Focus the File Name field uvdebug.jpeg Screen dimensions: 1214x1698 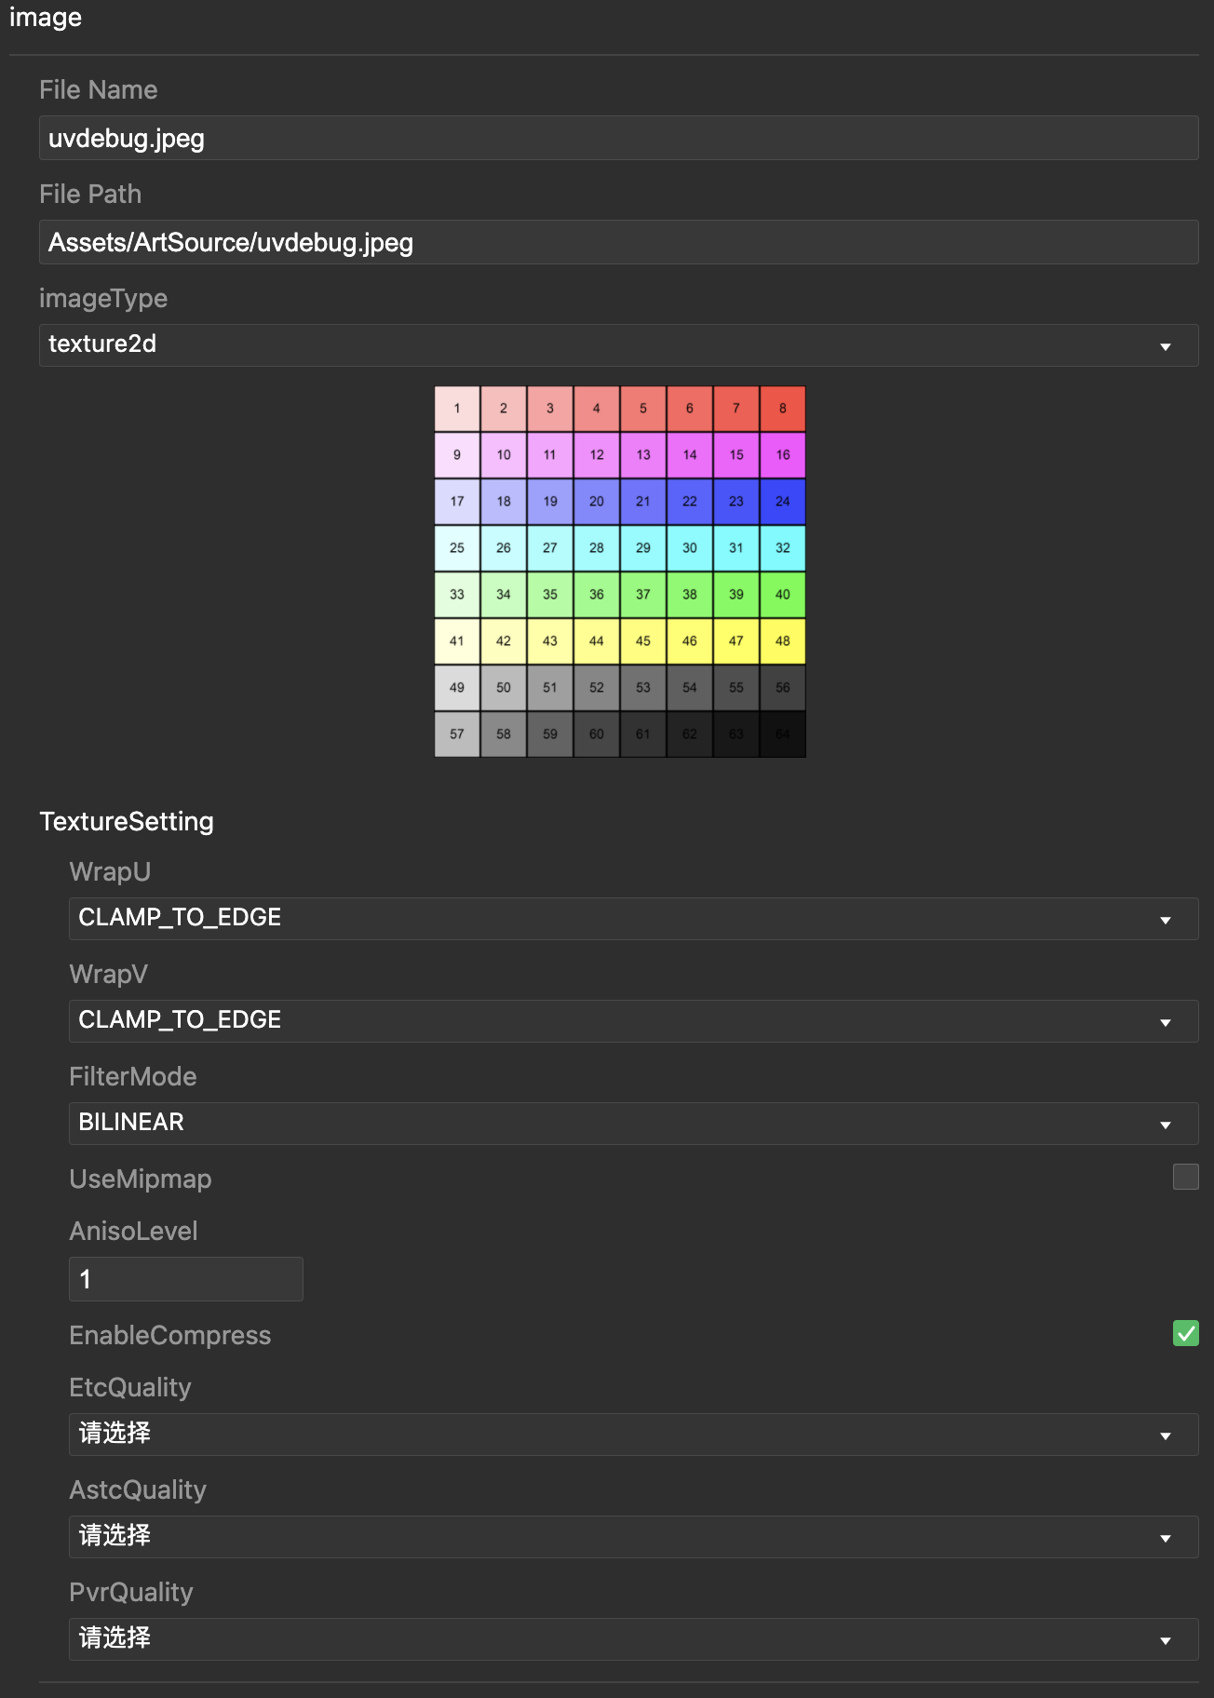coord(618,138)
